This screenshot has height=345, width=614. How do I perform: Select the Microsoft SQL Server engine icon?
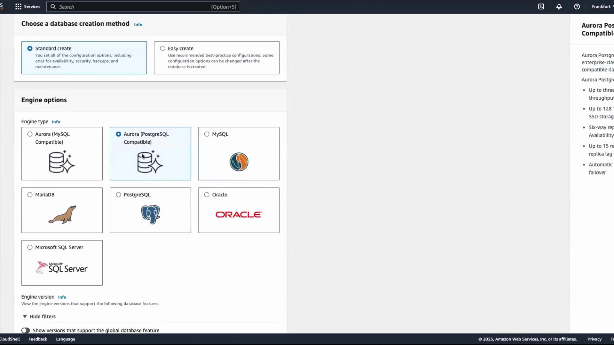[62, 267]
